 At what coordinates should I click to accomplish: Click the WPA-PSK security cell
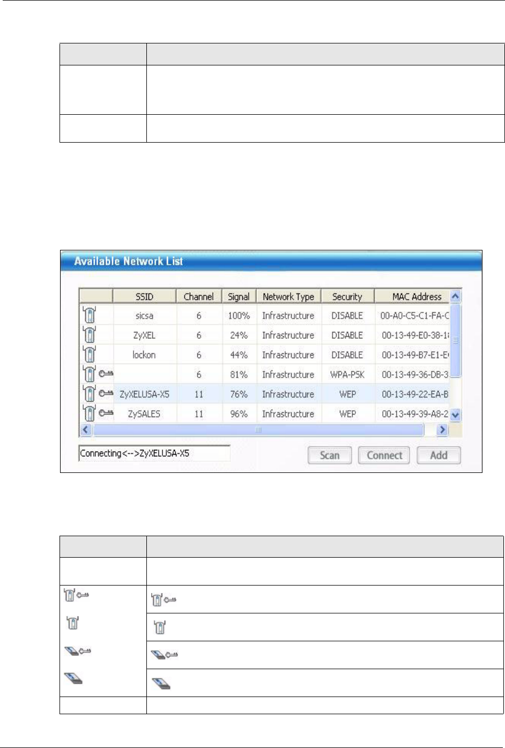(347, 374)
